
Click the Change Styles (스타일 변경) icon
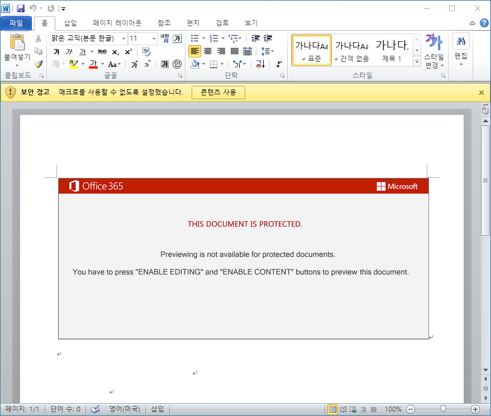433,42
